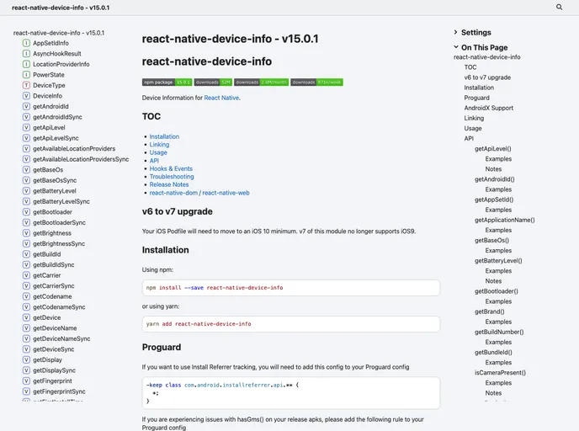Click the npm install code block
The image size is (579, 431).
pyautogui.click(x=290, y=287)
